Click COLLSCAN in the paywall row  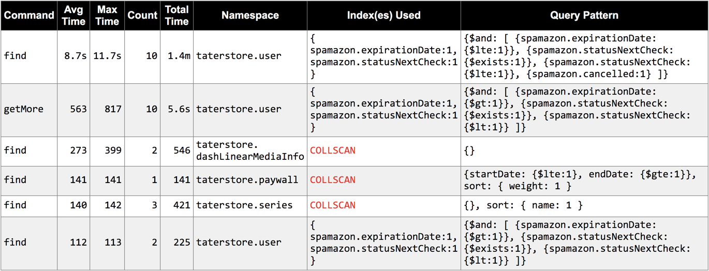click(333, 180)
